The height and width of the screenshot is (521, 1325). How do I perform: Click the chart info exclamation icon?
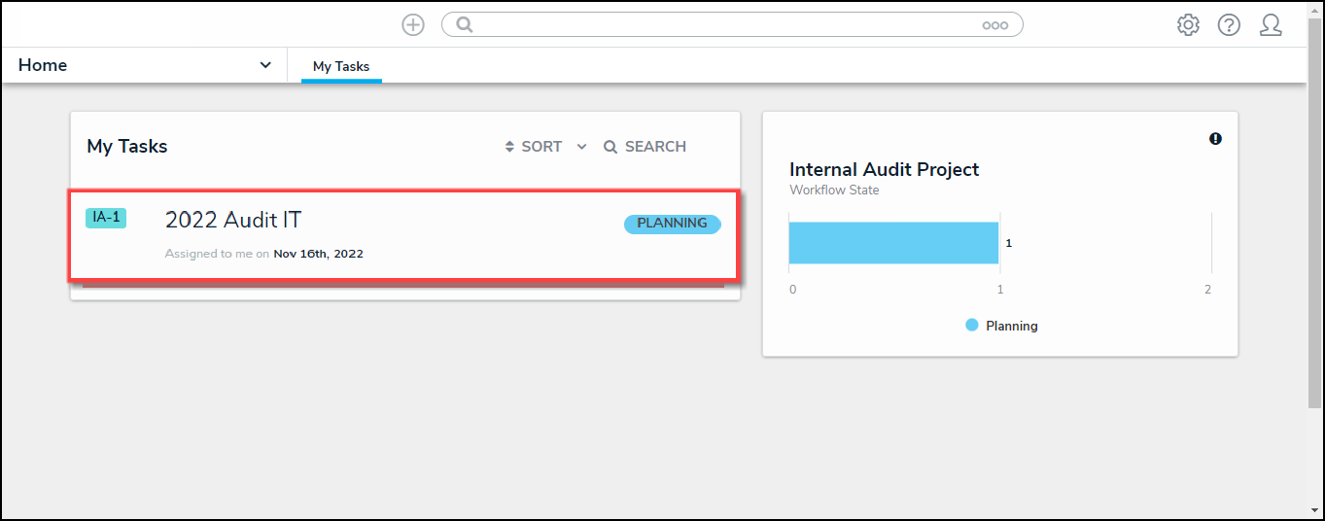pyautogui.click(x=1215, y=139)
